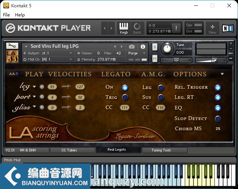Toggle the AUX sends icon
Viewport: 238px width, 189px height.
coord(231,53)
